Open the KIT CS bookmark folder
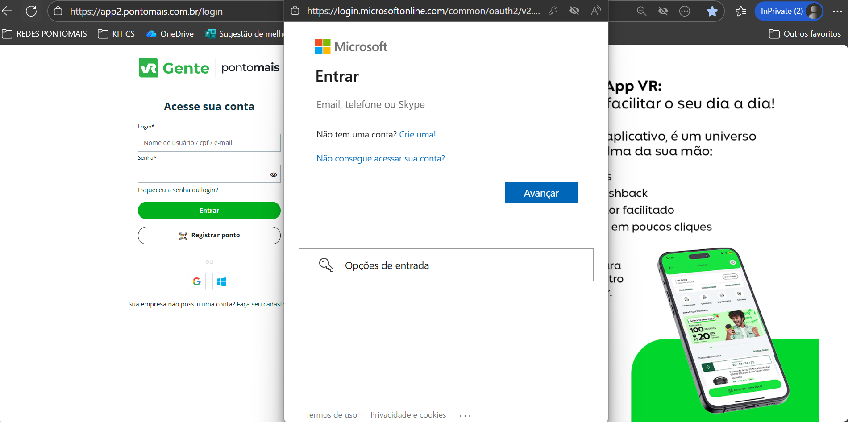Image resolution: width=848 pixels, height=422 pixels. (116, 34)
